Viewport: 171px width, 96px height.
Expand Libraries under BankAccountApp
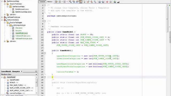pos(5,15)
